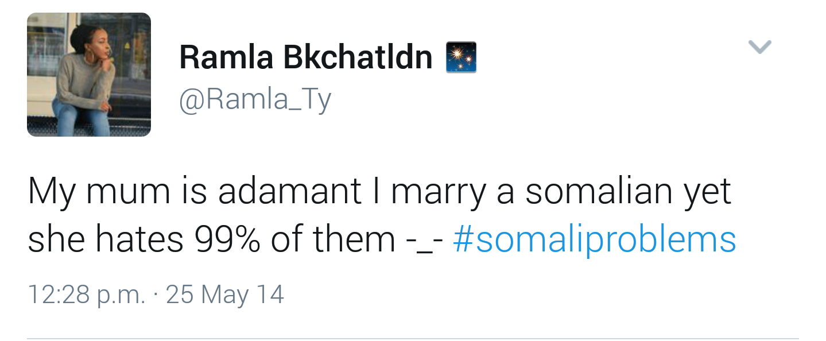826x341 pixels.
Task: Click the fireworks emoji beside the name
Action: pyautogui.click(x=462, y=57)
